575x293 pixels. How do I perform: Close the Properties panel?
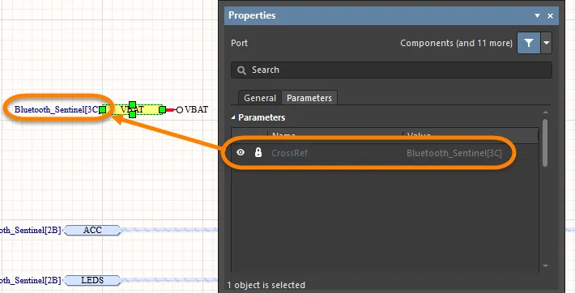pyautogui.click(x=550, y=15)
